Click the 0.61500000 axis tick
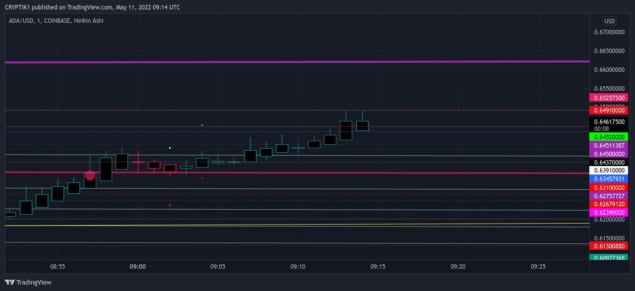Image resolution: width=635 pixels, height=291 pixels. pyautogui.click(x=609, y=238)
